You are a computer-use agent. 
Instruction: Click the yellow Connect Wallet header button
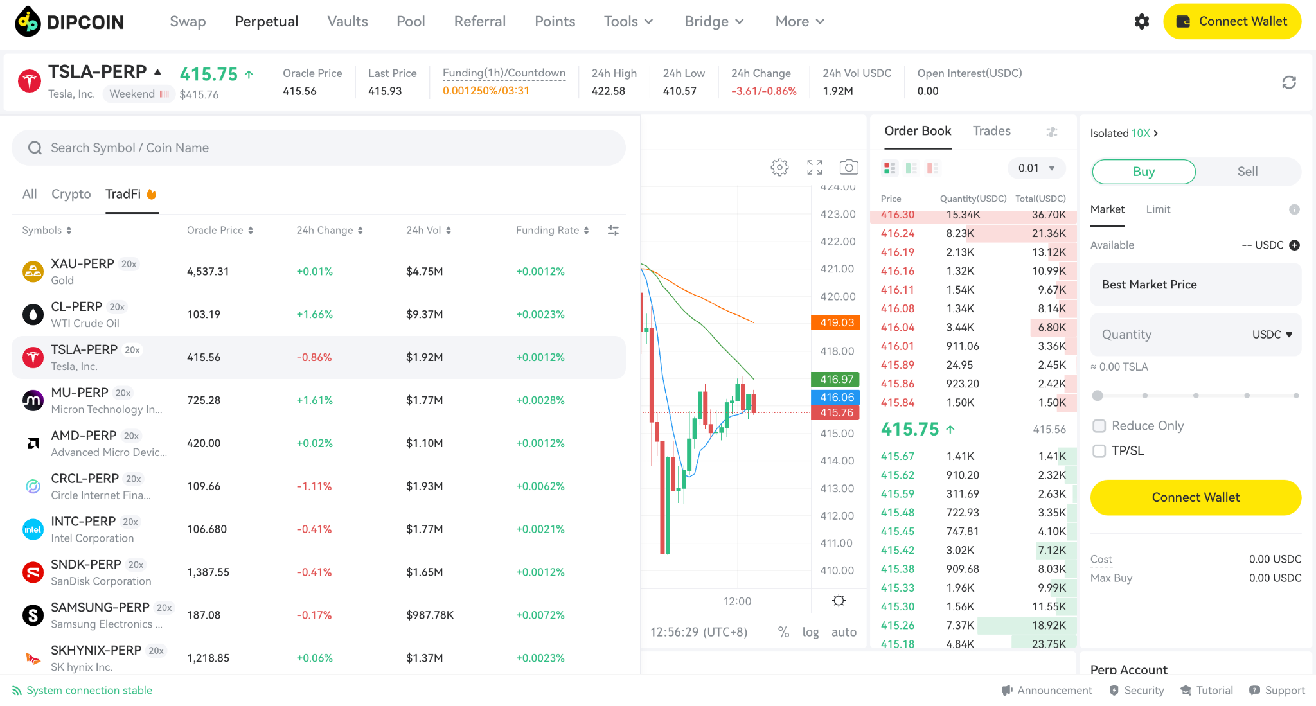[x=1232, y=22]
